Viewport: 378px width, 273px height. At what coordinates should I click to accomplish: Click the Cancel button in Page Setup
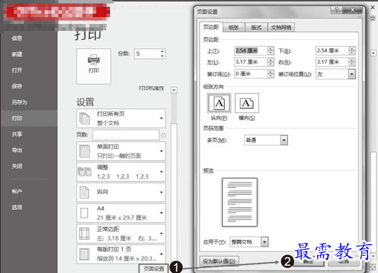pos(344,261)
